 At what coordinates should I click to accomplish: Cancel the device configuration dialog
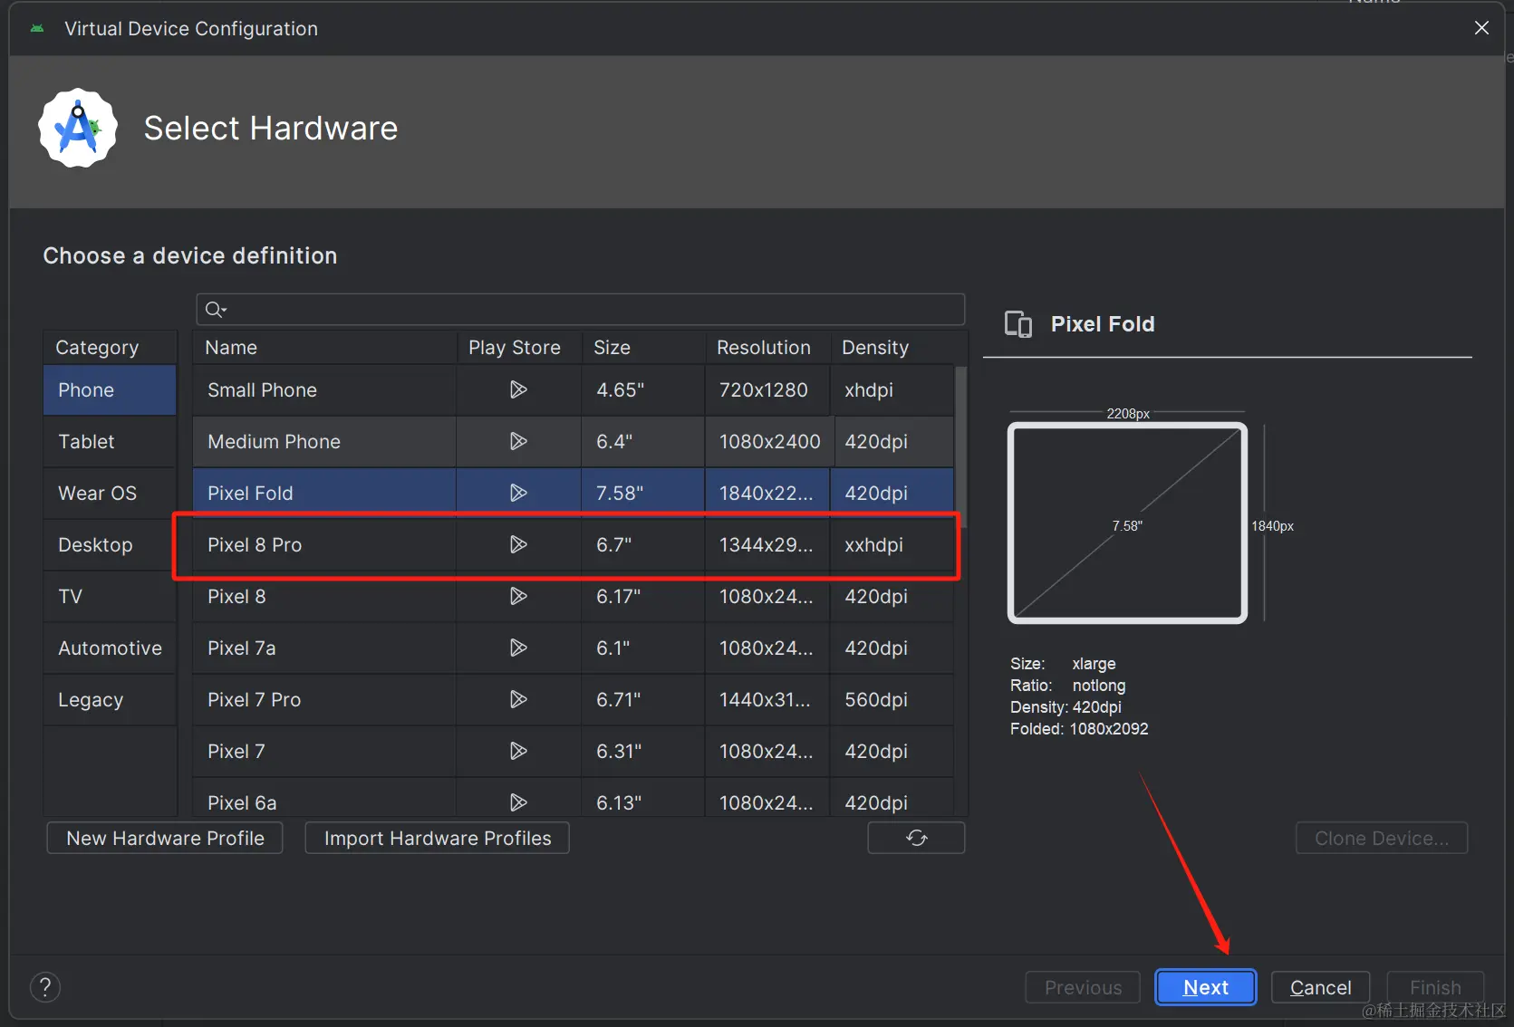(1320, 987)
